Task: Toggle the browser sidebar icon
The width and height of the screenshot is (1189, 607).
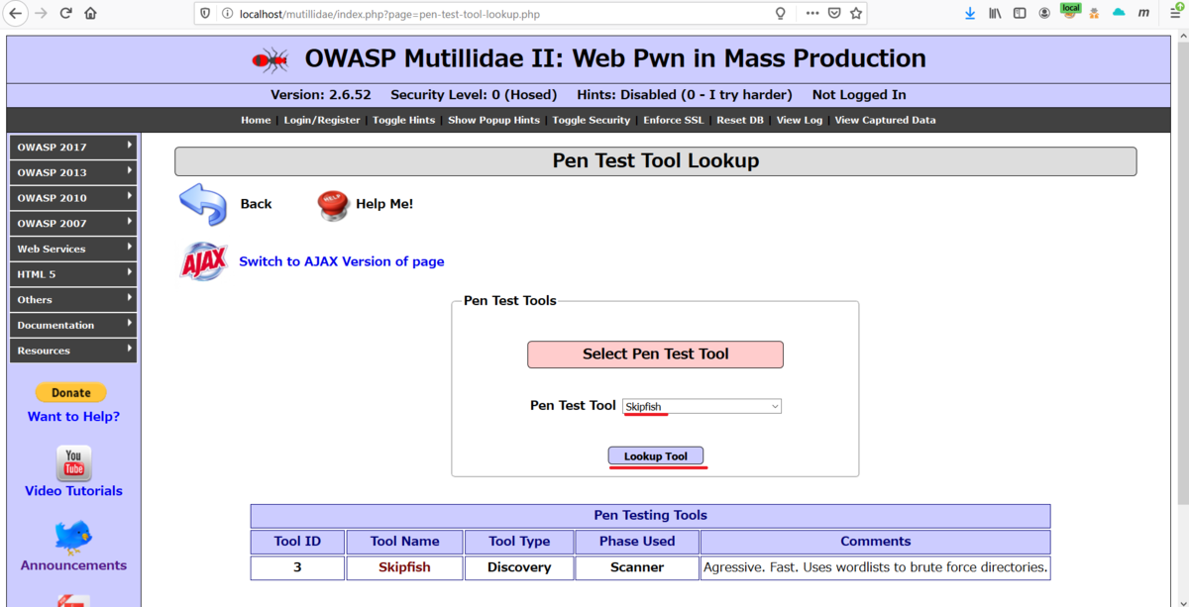Action: [x=1020, y=14]
